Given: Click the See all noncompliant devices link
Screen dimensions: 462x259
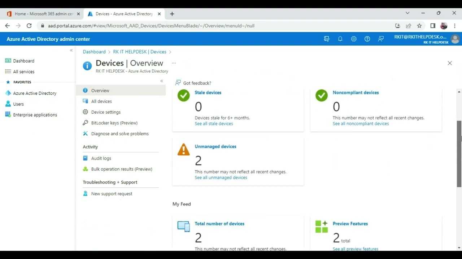Looking at the screenshot, I should coord(361,123).
